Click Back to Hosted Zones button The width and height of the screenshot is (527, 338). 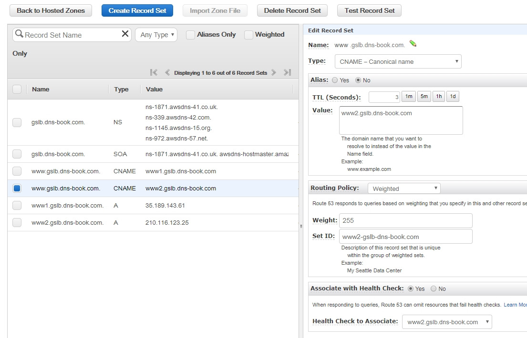51,10
